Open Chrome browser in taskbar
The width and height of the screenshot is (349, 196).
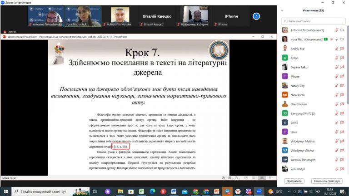(195, 191)
